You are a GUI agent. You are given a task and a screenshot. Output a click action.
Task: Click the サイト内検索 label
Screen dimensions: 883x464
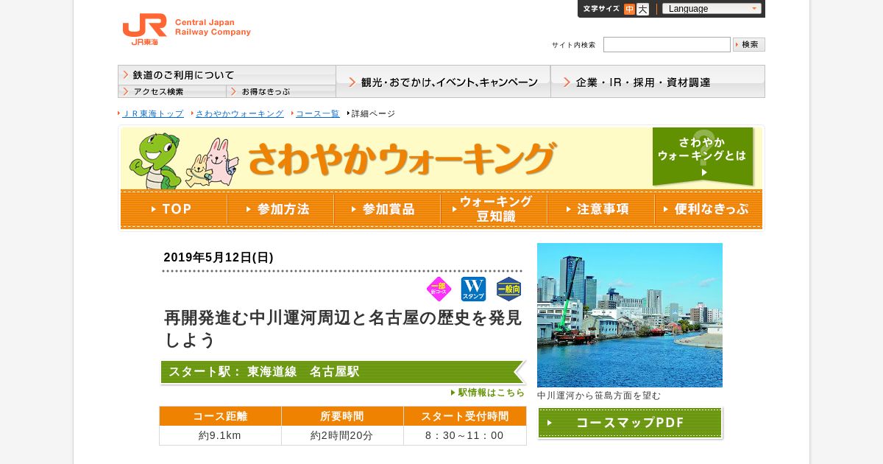tap(574, 45)
